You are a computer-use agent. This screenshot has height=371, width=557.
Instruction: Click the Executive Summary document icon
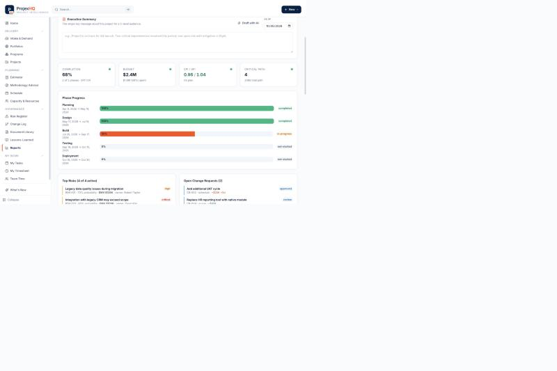64,19
